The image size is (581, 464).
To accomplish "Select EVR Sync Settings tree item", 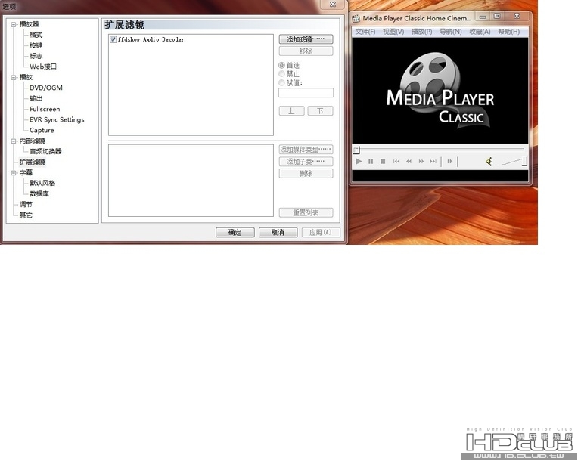I will tap(57, 120).
